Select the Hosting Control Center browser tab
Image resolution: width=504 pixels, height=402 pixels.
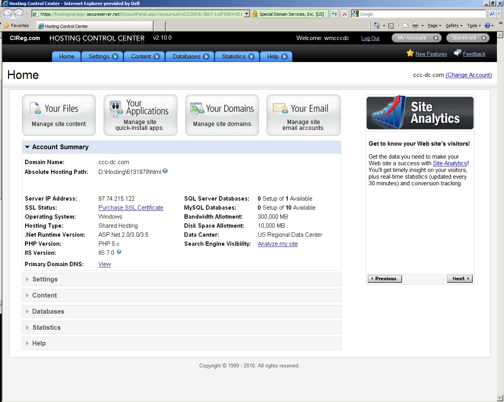coord(95,26)
